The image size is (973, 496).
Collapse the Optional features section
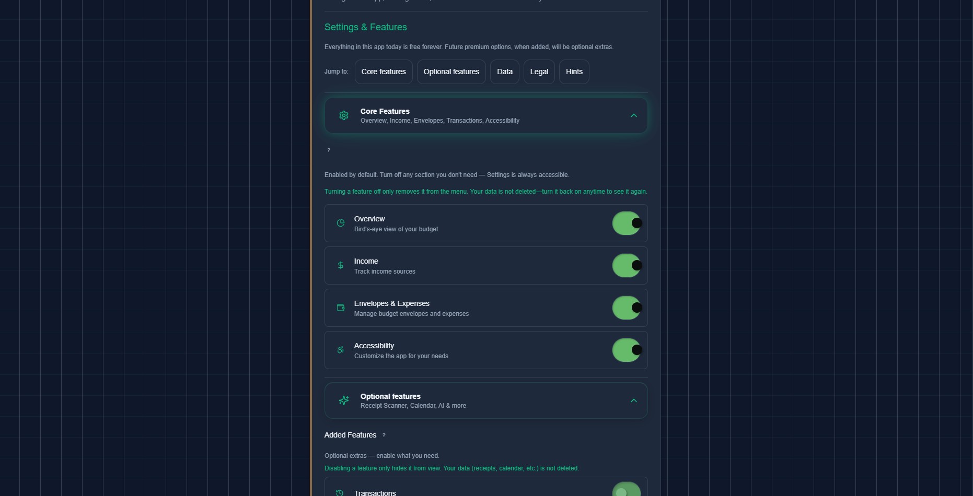[x=634, y=400]
